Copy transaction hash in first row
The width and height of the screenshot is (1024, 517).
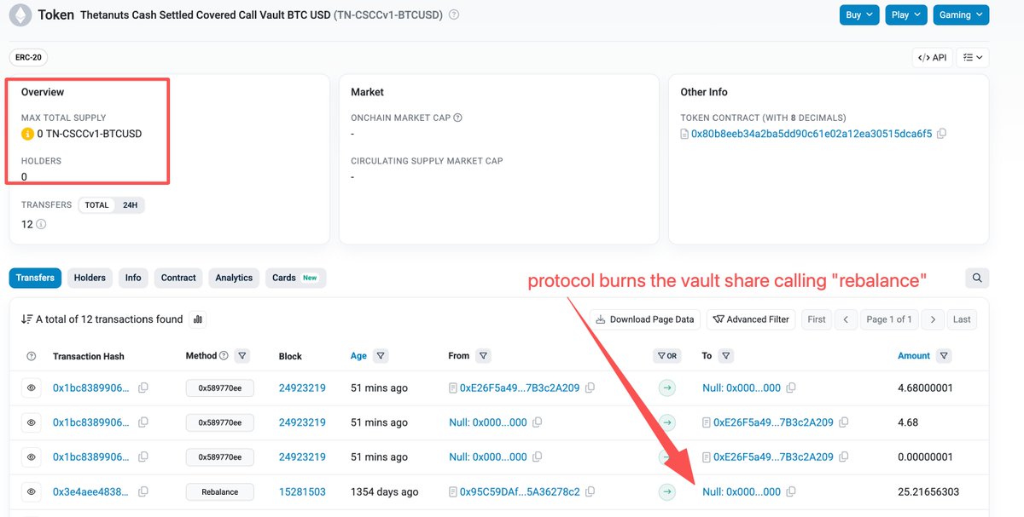tap(143, 388)
